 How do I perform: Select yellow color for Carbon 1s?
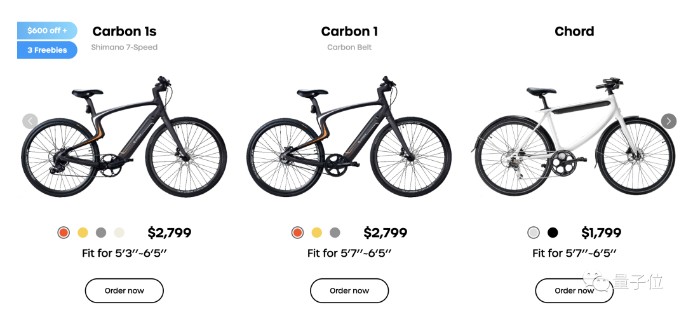coord(83,233)
